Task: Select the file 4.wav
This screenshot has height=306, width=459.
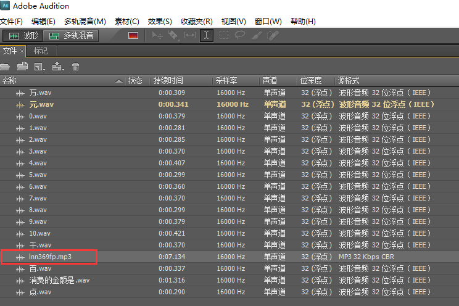Action: pyautogui.click(x=229, y=163)
